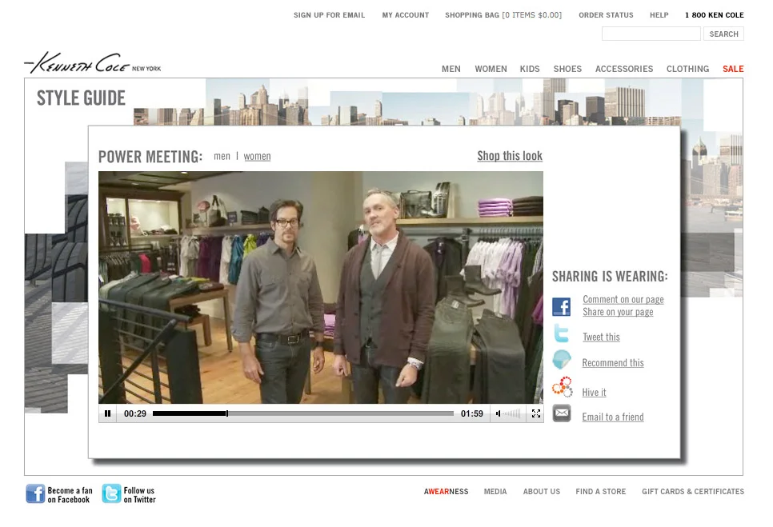This screenshot has height=527, width=773.
Task: Open the AWEARNESS footer link
Action: 447,492
